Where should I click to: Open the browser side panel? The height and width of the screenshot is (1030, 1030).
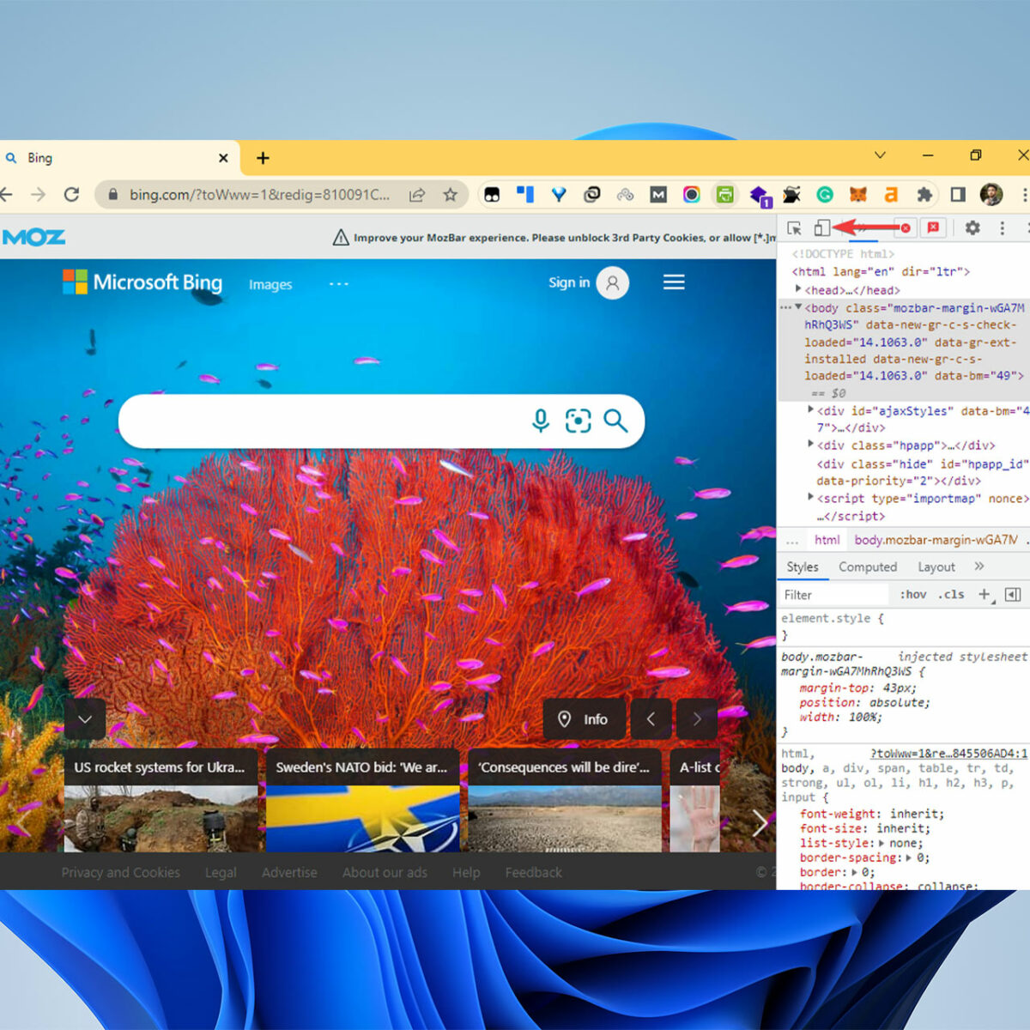coord(958,195)
